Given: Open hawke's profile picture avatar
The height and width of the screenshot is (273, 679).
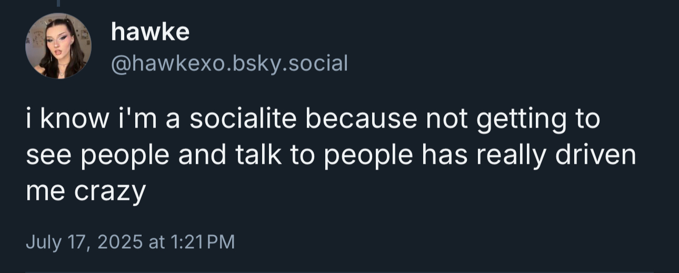Looking at the screenshot, I should point(58,46).
